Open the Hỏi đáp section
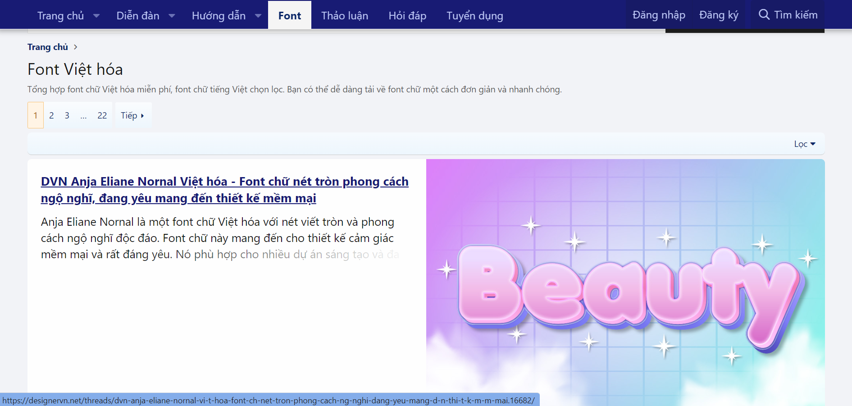This screenshot has height=406, width=852. [x=407, y=15]
